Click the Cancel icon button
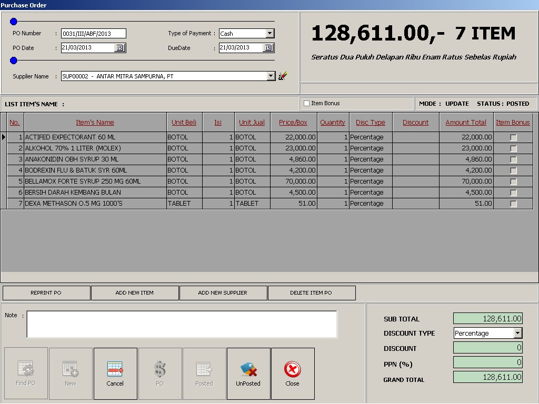Viewport: 539px width, 404px height. pos(115,373)
